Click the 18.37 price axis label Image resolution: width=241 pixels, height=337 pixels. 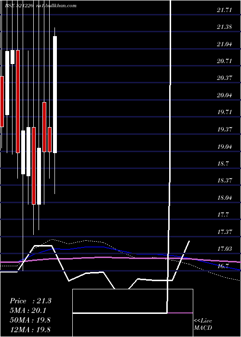(x=225, y=180)
